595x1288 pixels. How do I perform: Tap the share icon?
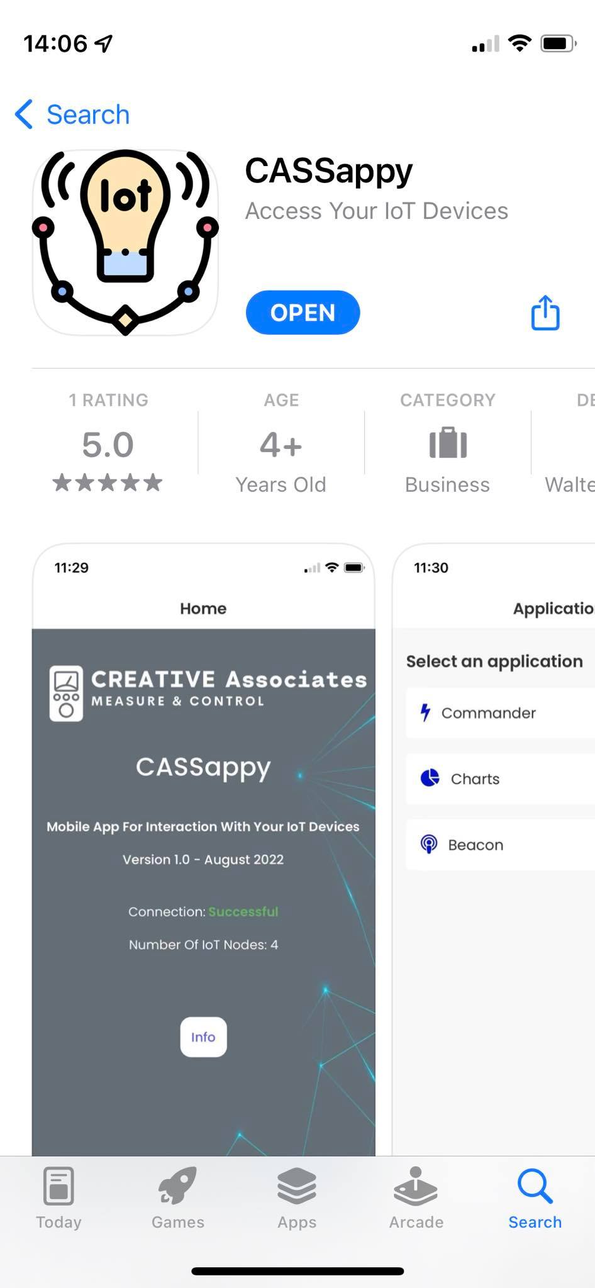tap(545, 313)
